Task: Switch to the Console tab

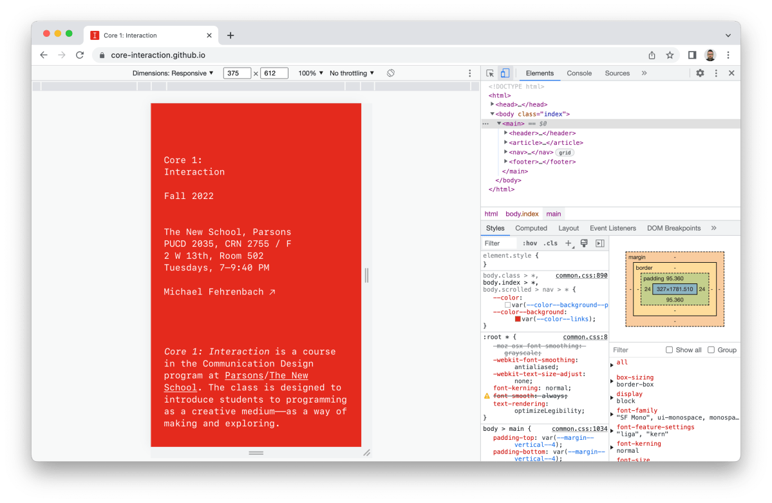Action: pyautogui.click(x=579, y=73)
